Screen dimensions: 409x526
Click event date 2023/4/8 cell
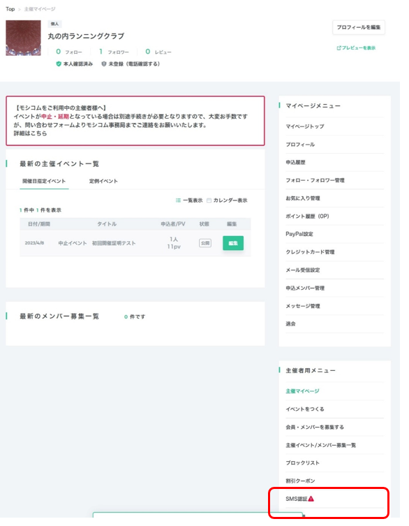[34, 243]
